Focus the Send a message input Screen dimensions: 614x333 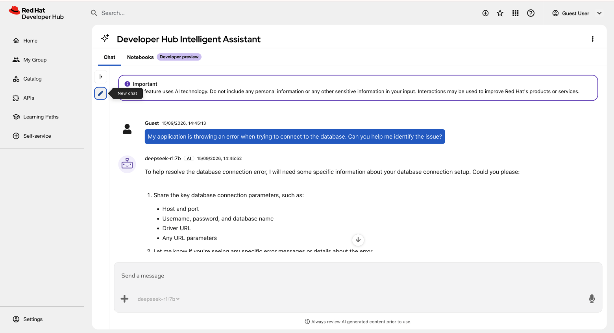358,276
